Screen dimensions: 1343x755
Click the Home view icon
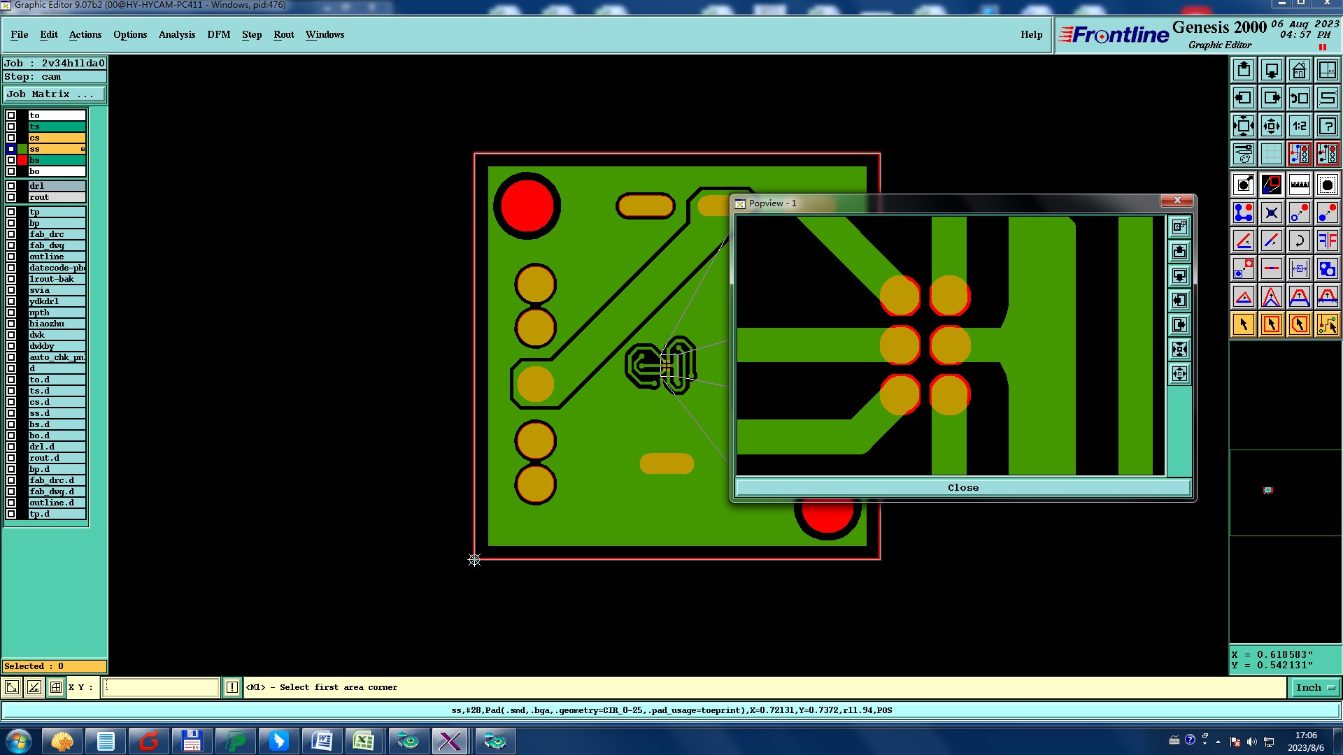1299,70
